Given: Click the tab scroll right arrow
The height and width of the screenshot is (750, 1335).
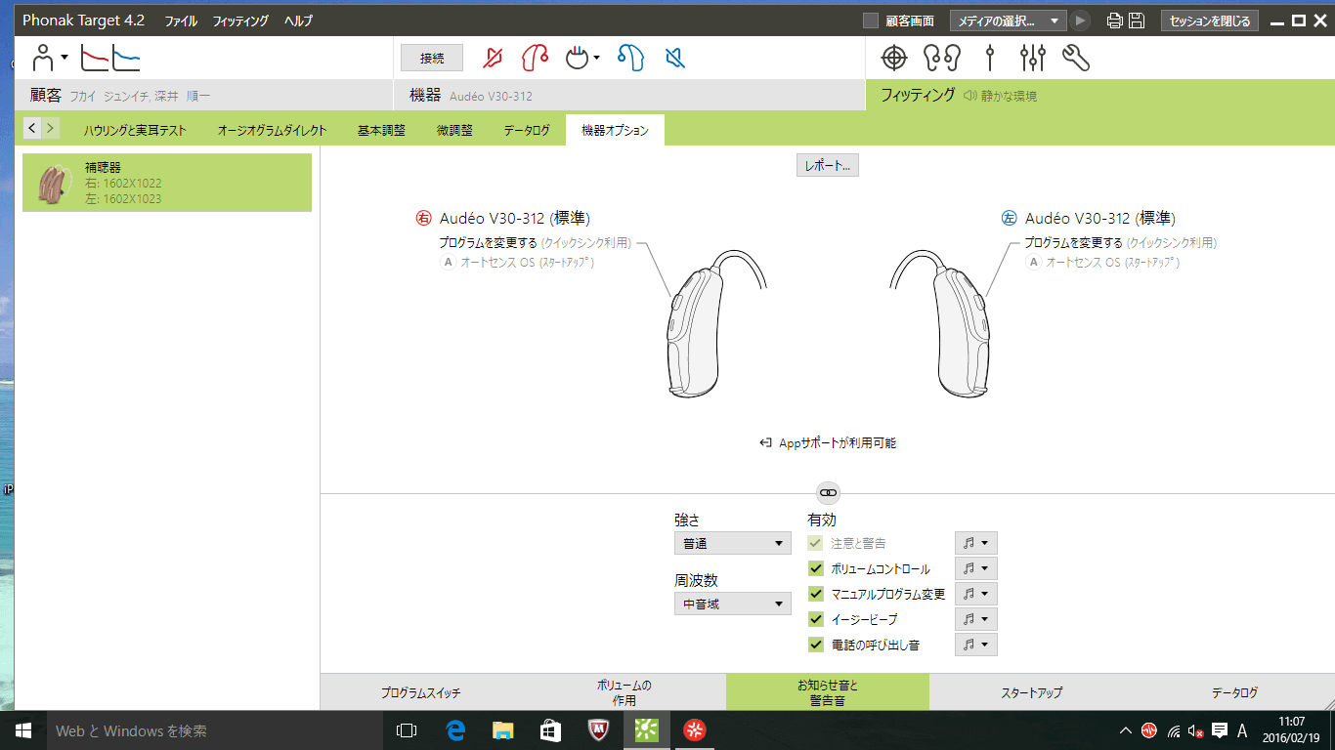Looking at the screenshot, I should click(x=51, y=127).
